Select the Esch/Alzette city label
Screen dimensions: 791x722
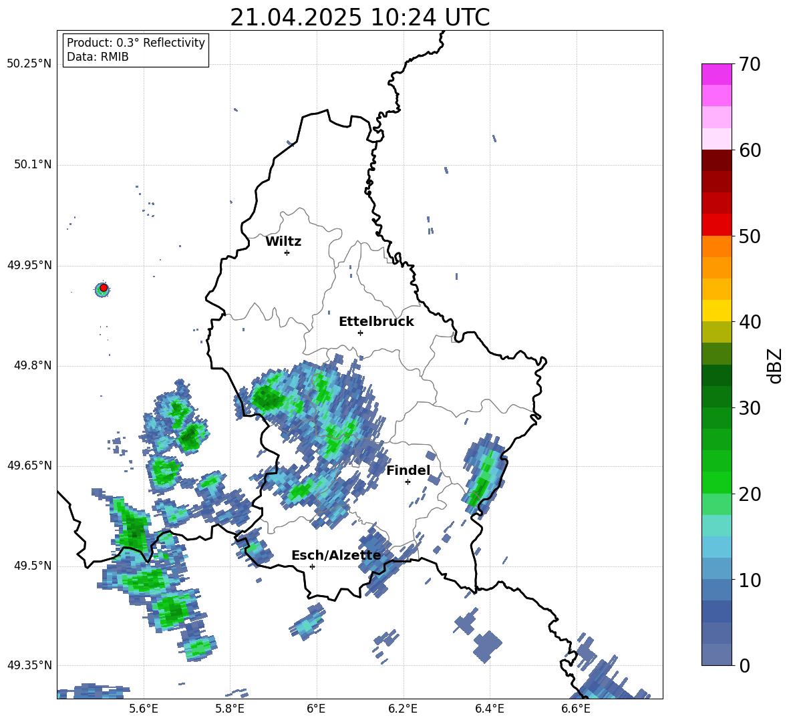pyautogui.click(x=336, y=555)
